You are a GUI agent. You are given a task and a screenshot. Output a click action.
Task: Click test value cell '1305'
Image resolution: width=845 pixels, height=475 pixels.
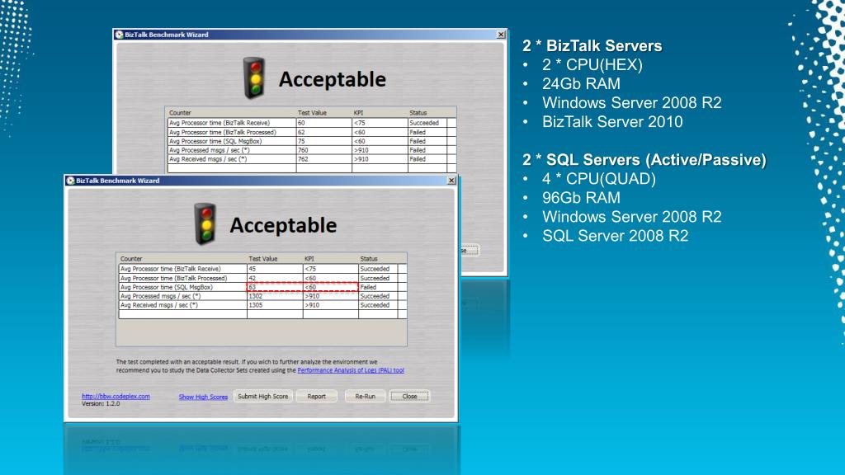tap(275, 305)
